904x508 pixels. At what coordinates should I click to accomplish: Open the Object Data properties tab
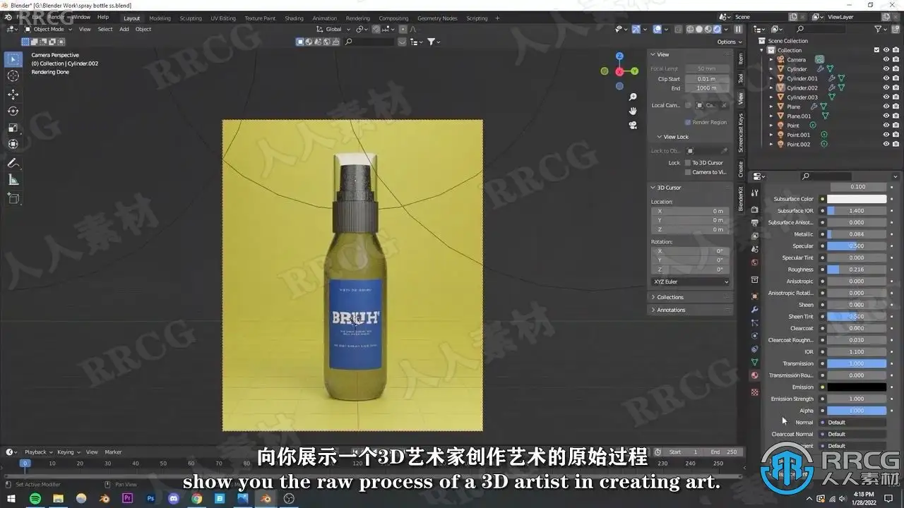coord(754,362)
